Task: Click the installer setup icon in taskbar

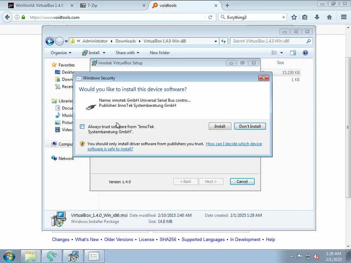Action: [73, 256]
